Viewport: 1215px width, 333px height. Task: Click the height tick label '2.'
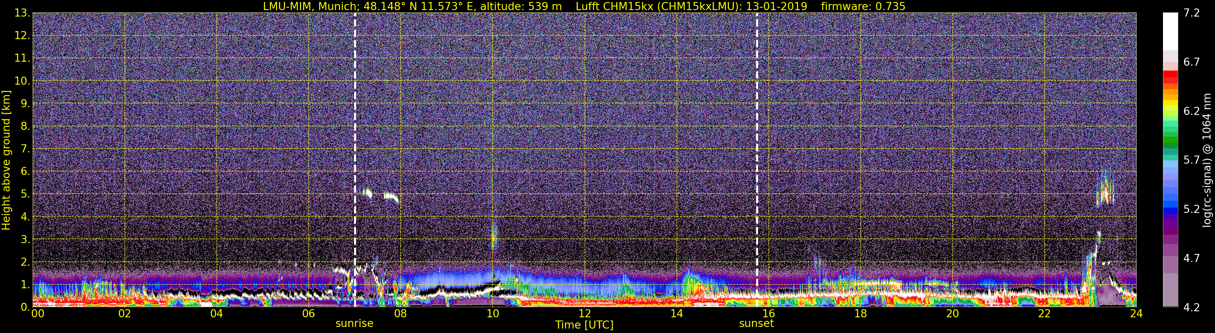25,262
